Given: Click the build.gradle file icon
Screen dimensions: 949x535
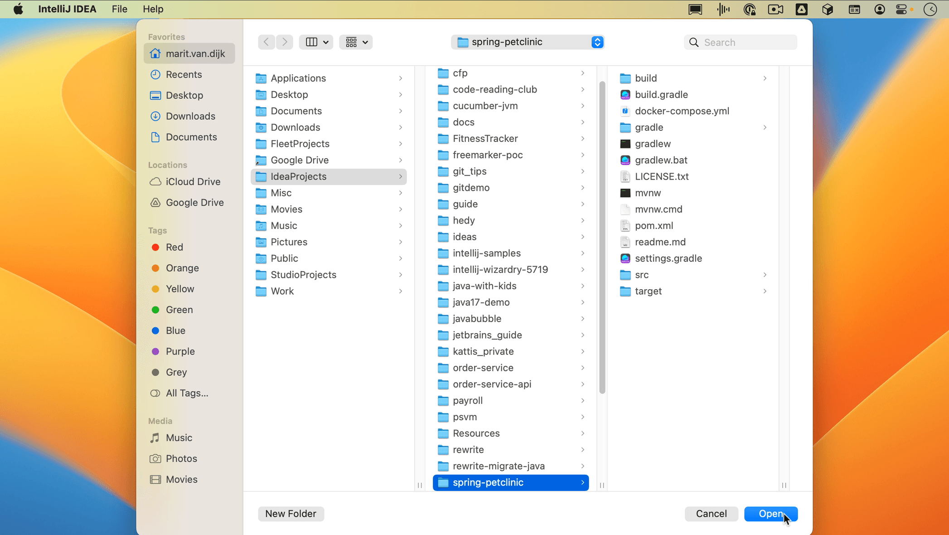Looking at the screenshot, I should coord(625,94).
